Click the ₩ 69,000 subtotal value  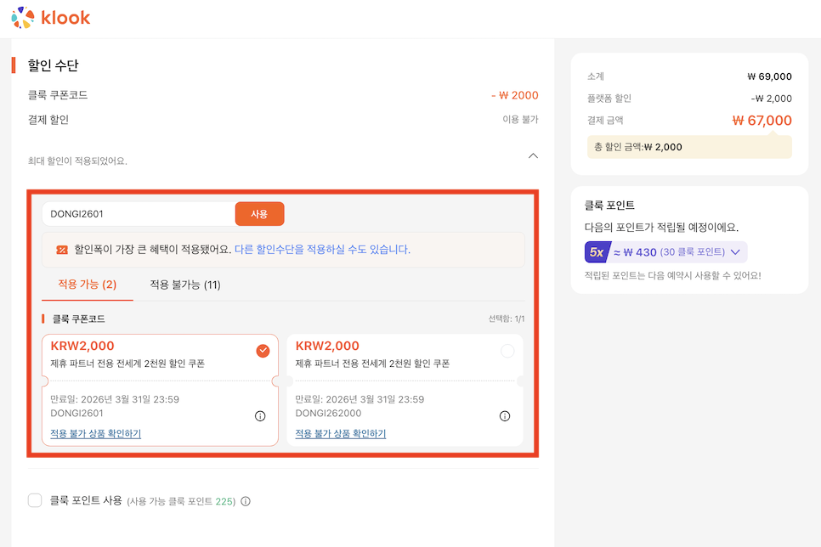[769, 76]
